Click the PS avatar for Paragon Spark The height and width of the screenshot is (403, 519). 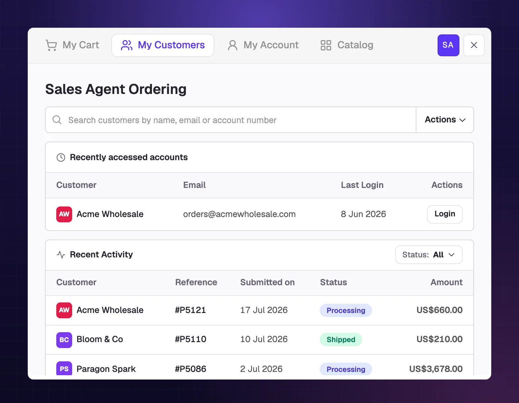pos(64,369)
